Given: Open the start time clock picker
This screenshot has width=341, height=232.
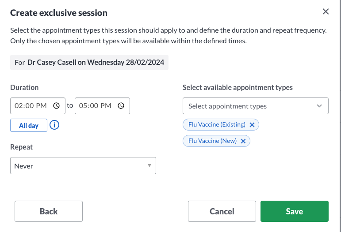Looking at the screenshot, I should coord(56,105).
